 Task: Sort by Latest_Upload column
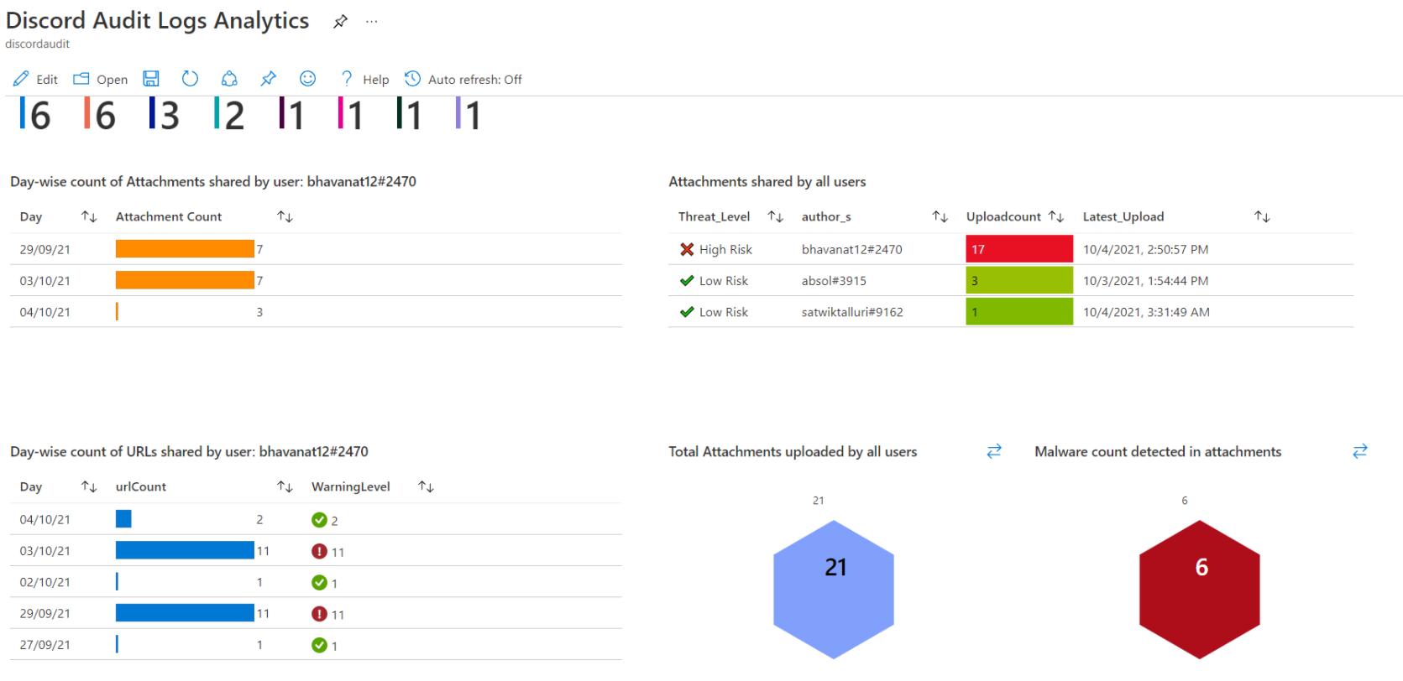pyautogui.click(x=1262, y=216)
